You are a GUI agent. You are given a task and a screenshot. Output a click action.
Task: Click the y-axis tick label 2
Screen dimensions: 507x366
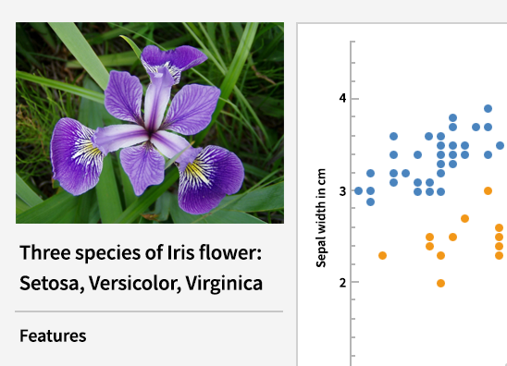tap(342, 283)
